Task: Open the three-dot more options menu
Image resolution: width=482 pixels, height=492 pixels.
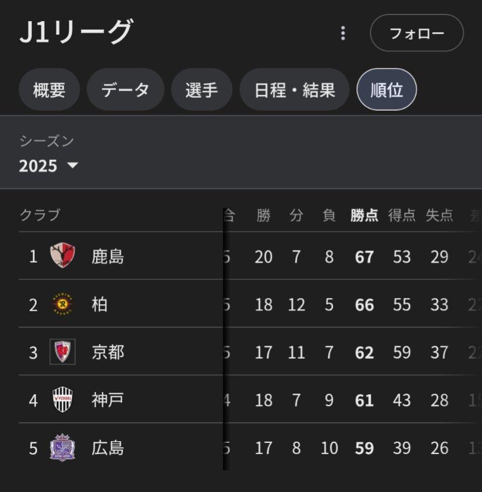Action: [343, 33]
